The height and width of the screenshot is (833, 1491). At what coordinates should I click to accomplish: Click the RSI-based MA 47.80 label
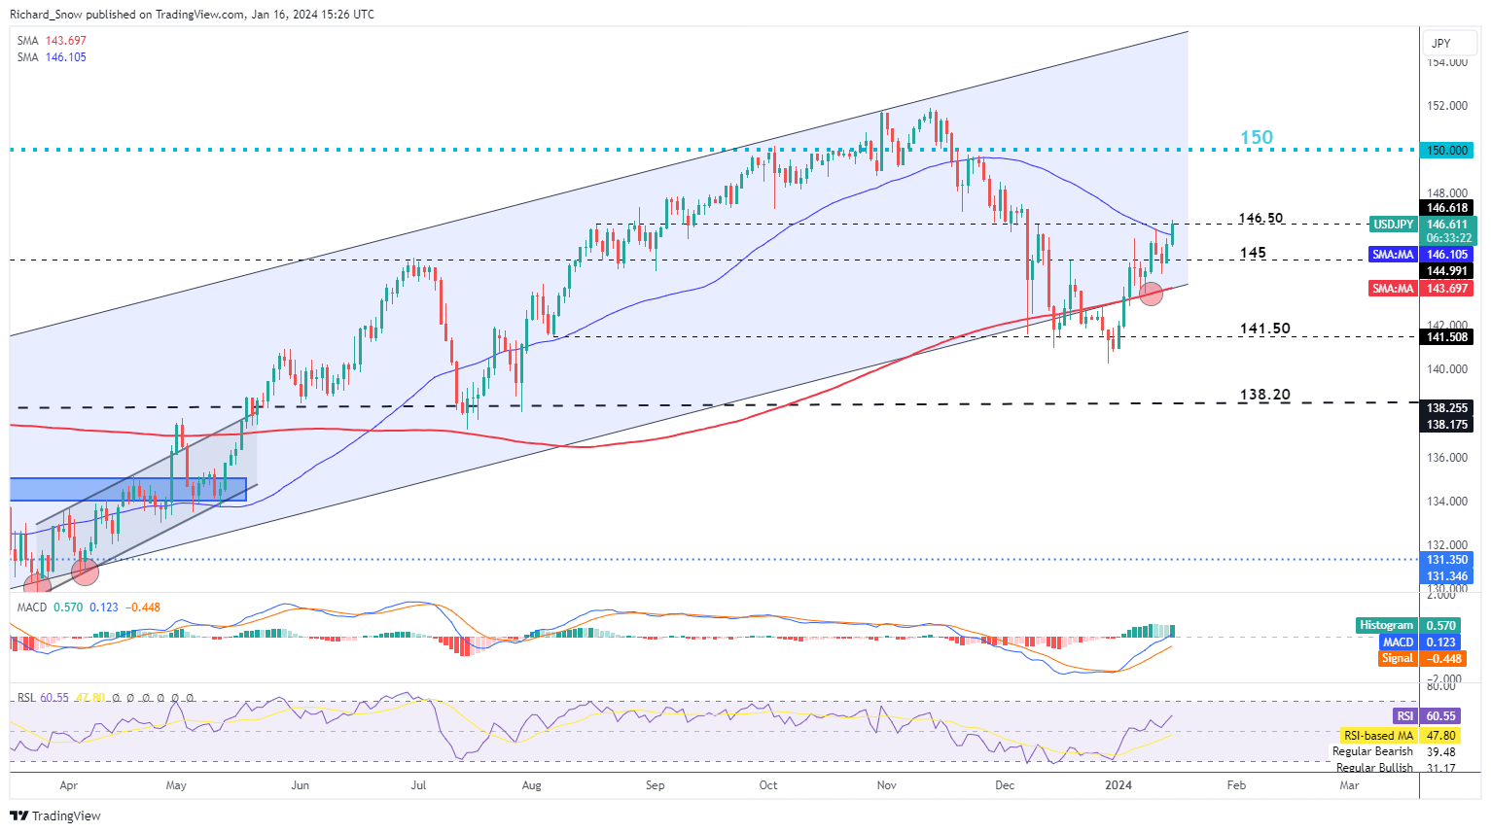1400,736
